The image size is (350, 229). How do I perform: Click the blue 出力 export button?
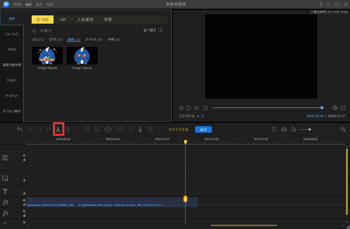[x=203, y=130]
